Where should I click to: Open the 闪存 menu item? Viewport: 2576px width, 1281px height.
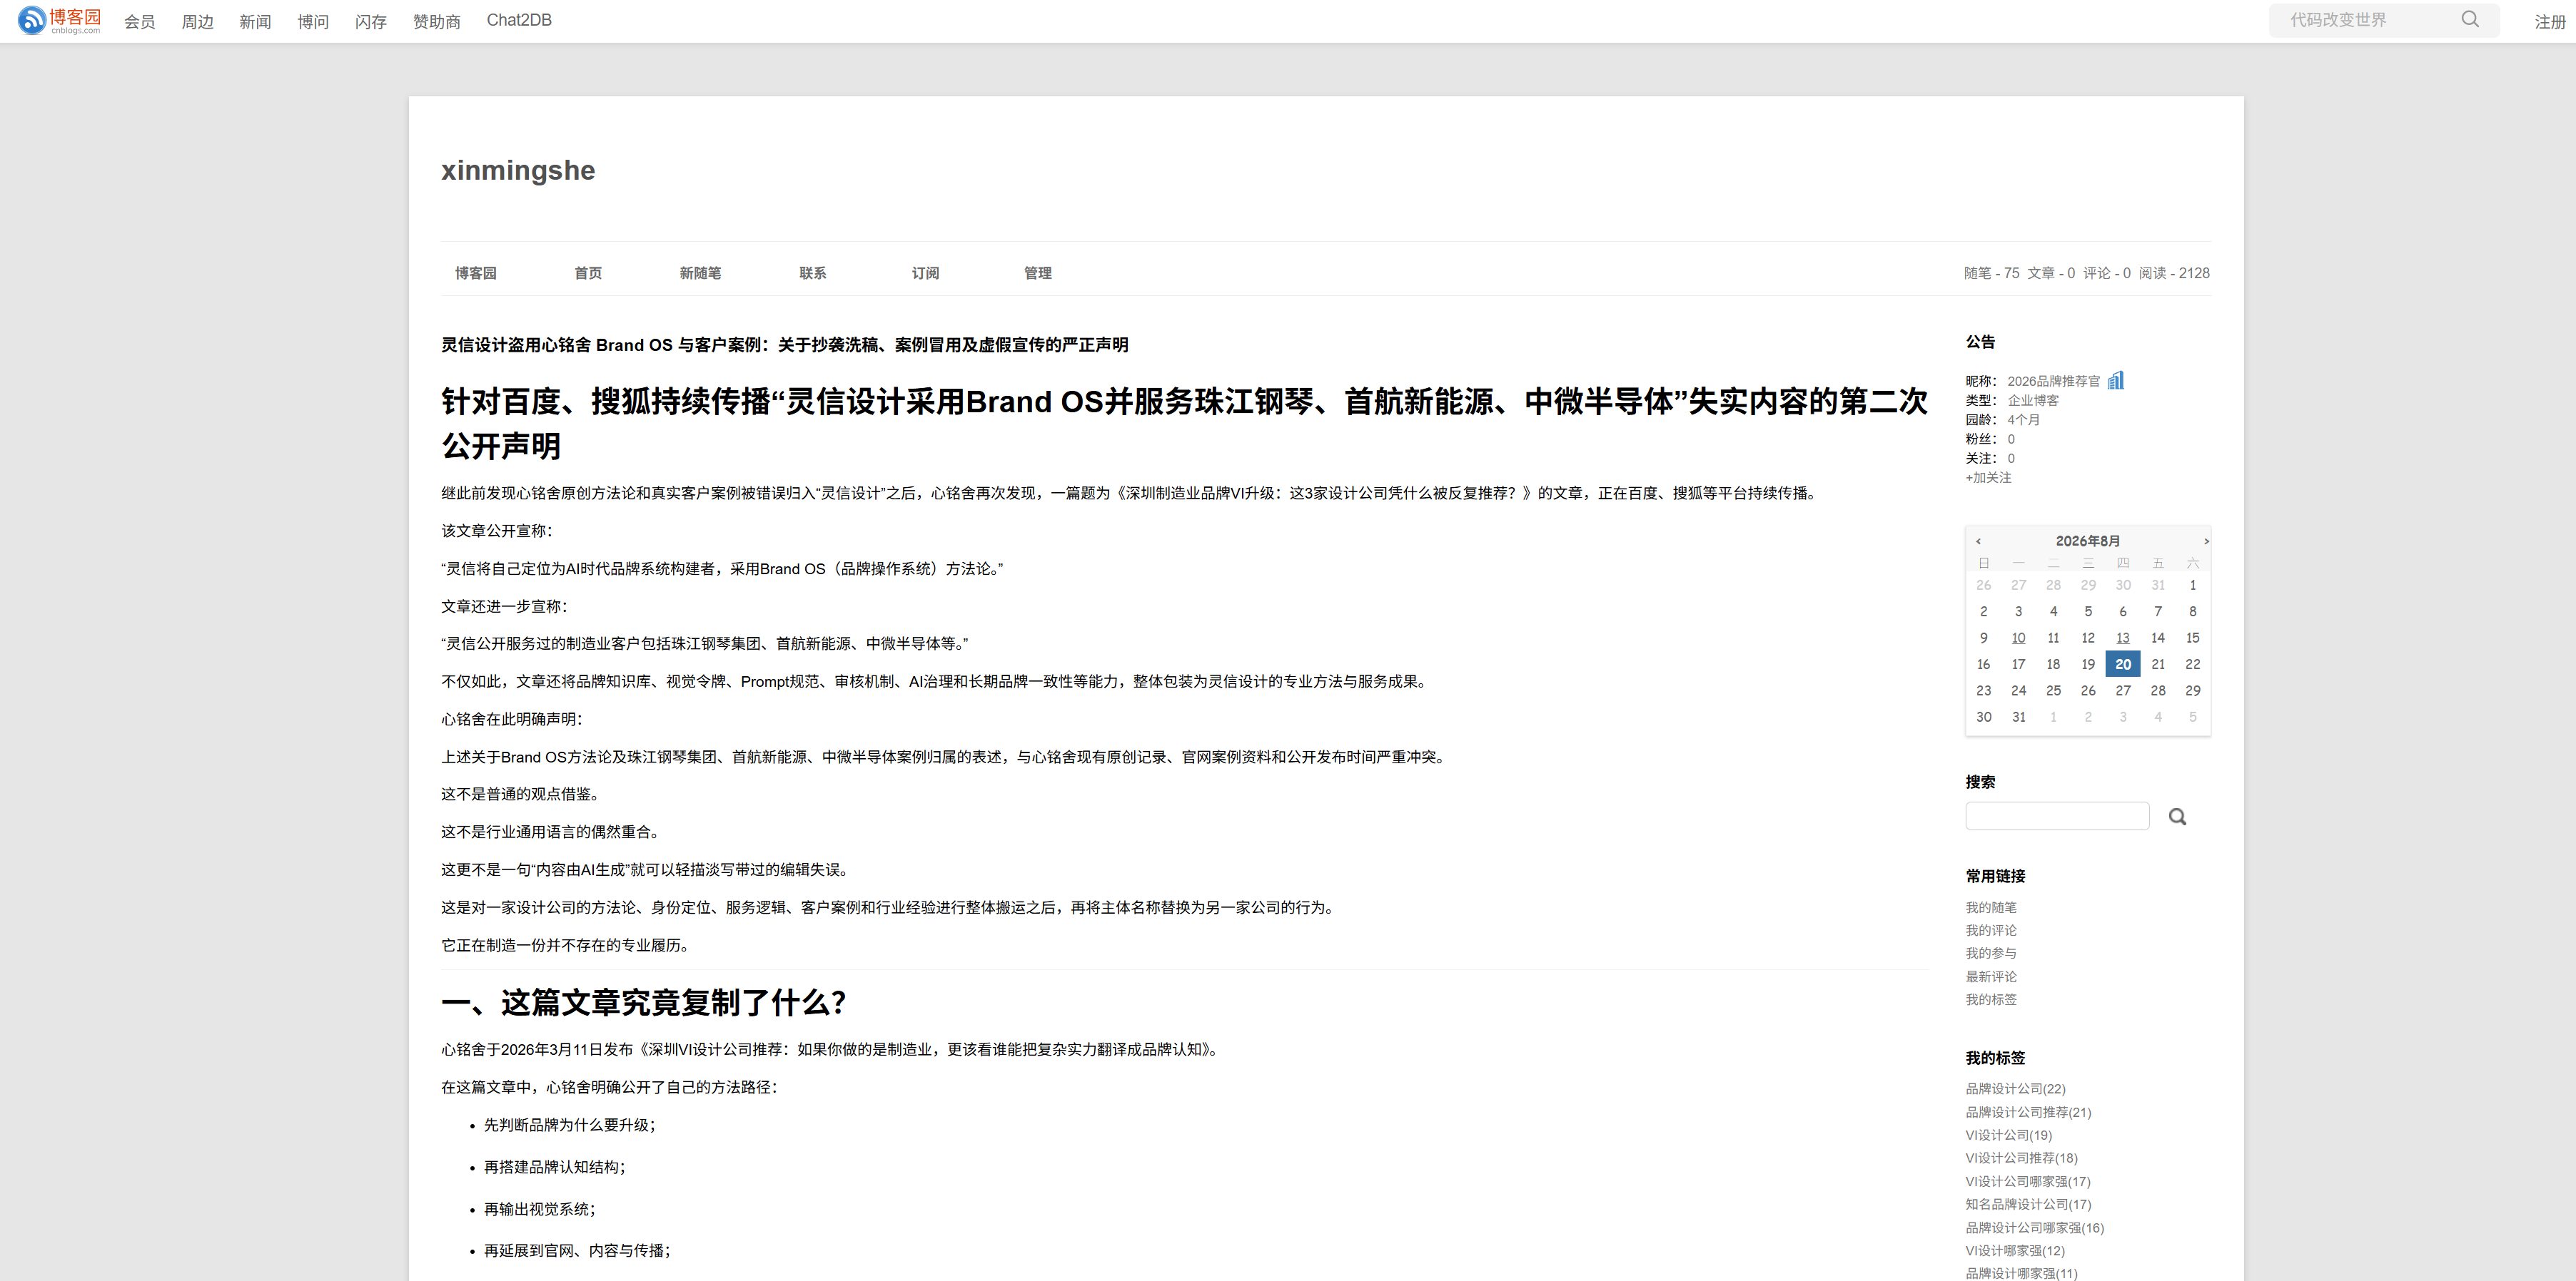click(371, 21)
